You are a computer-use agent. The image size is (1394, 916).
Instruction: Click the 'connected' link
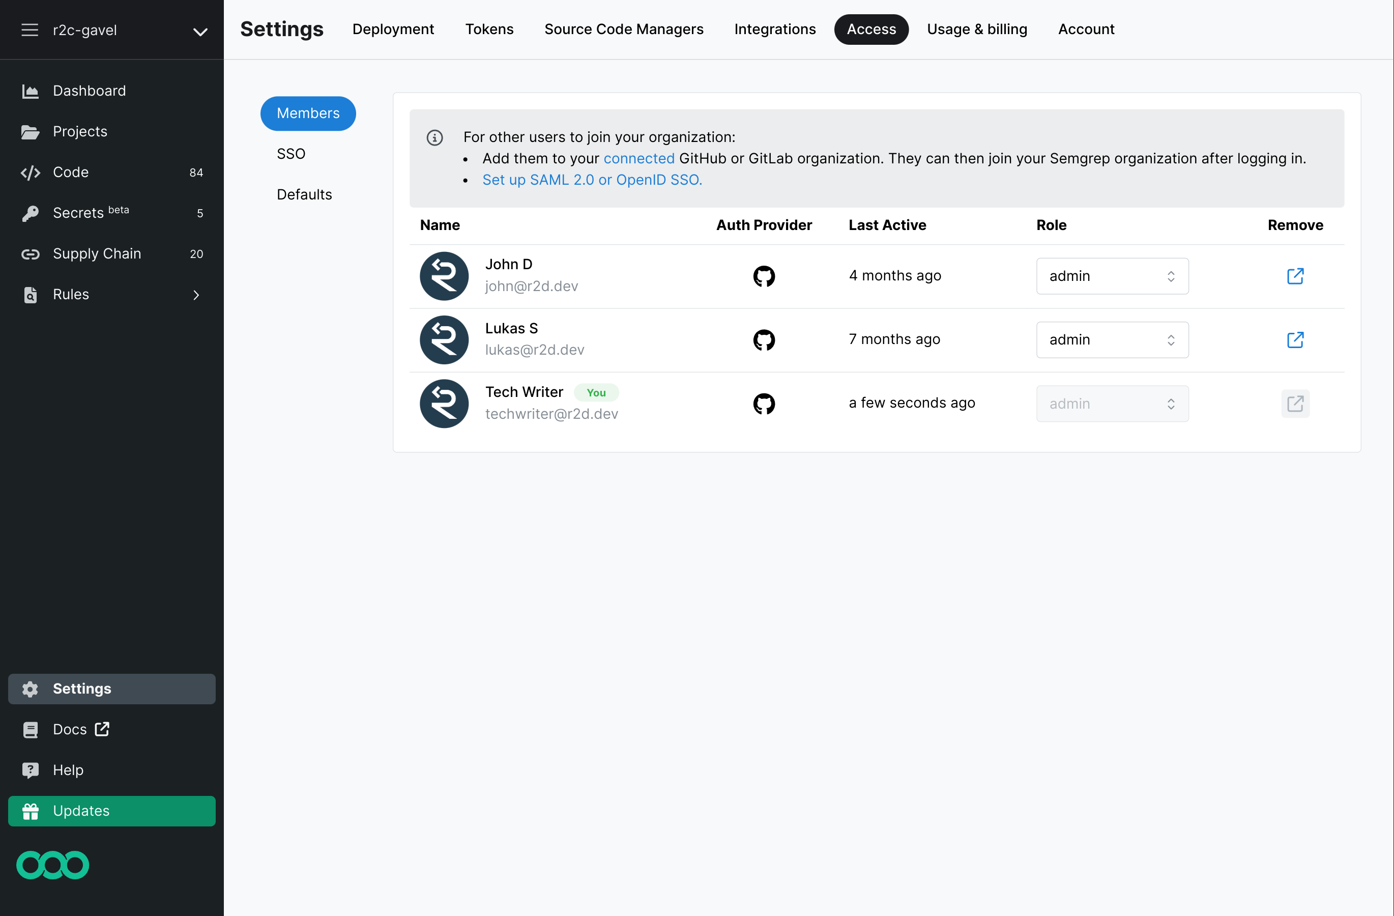(x=638, y=158)
